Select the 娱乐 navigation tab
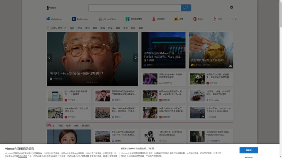Image resolution: width=282 pixels, height=158 pixels. (x=80, y=28)
